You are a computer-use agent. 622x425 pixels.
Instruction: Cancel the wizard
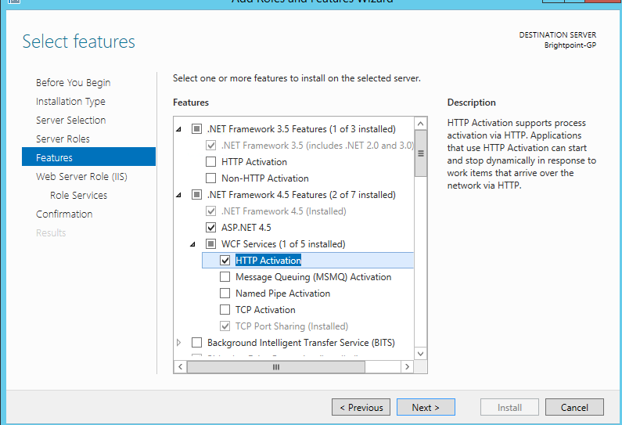574,407
